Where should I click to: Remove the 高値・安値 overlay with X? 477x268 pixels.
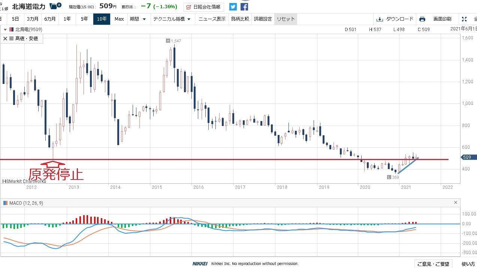(5, 38)
